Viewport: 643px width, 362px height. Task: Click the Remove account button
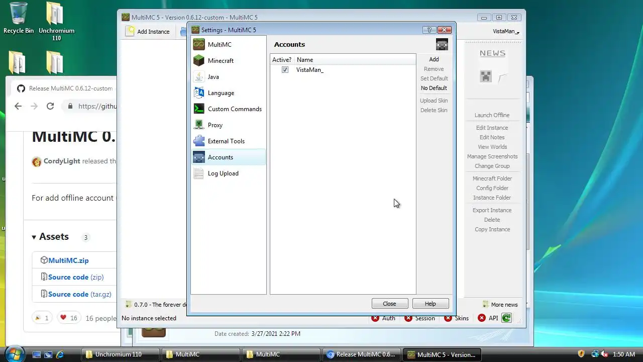[434, 69]
